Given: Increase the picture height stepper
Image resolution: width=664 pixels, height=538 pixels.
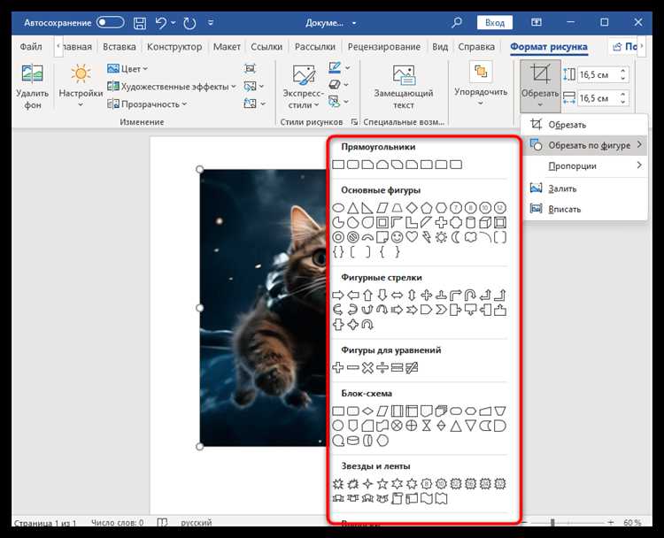Looking at the screenshot, I should tap(623, 71).
